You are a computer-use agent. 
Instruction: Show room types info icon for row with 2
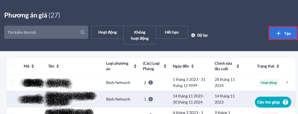(150, 83)
